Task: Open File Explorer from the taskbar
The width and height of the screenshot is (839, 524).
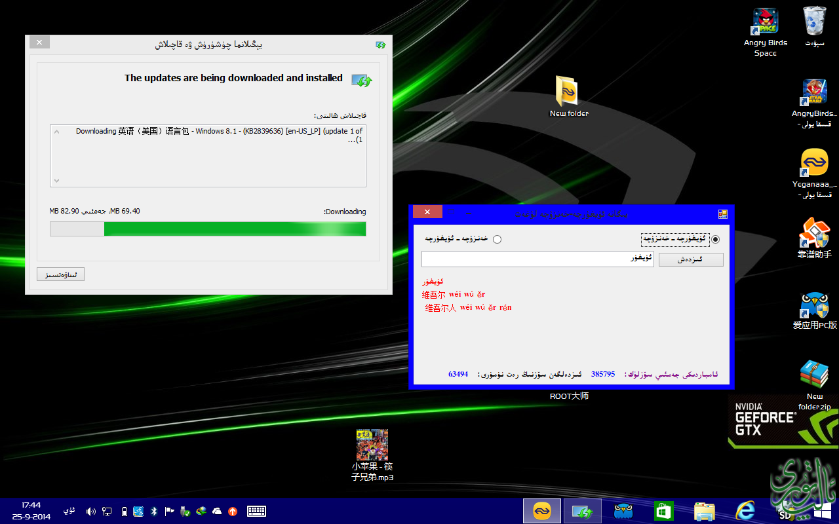Action: (x=704, y=511)
